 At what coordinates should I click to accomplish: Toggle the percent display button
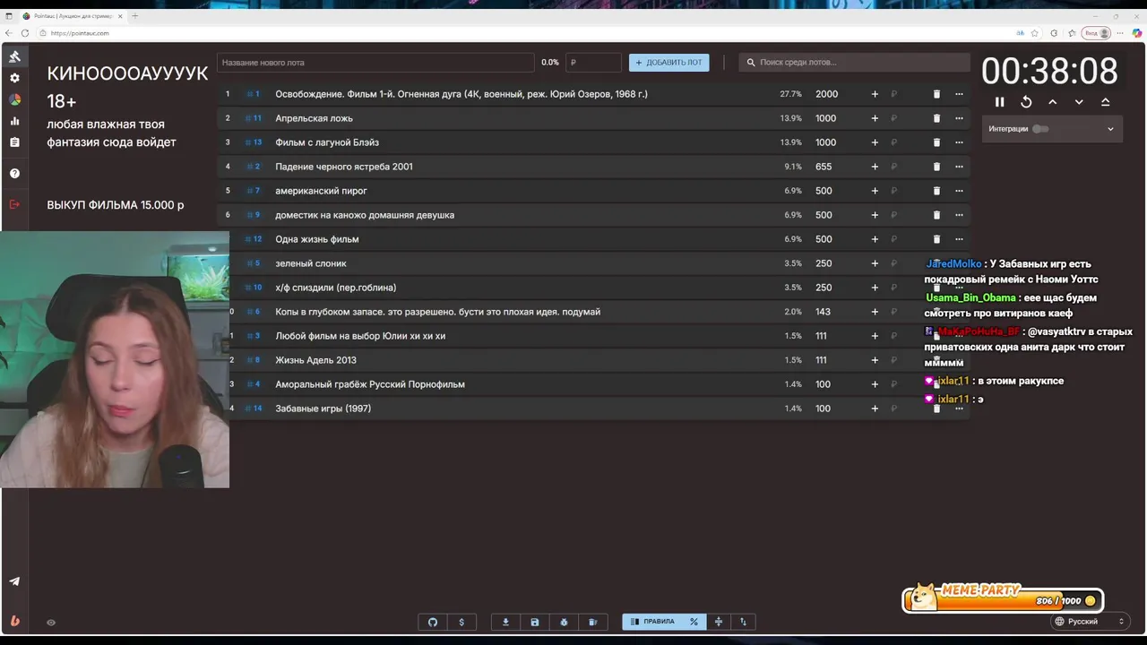pyautogui.click(x=694, y=622)
